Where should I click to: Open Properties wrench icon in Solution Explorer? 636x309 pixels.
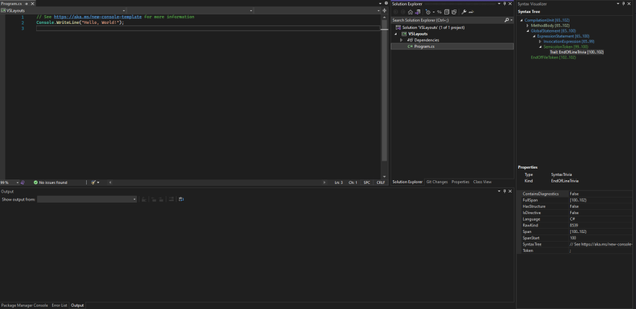click(x=464, y=12)
